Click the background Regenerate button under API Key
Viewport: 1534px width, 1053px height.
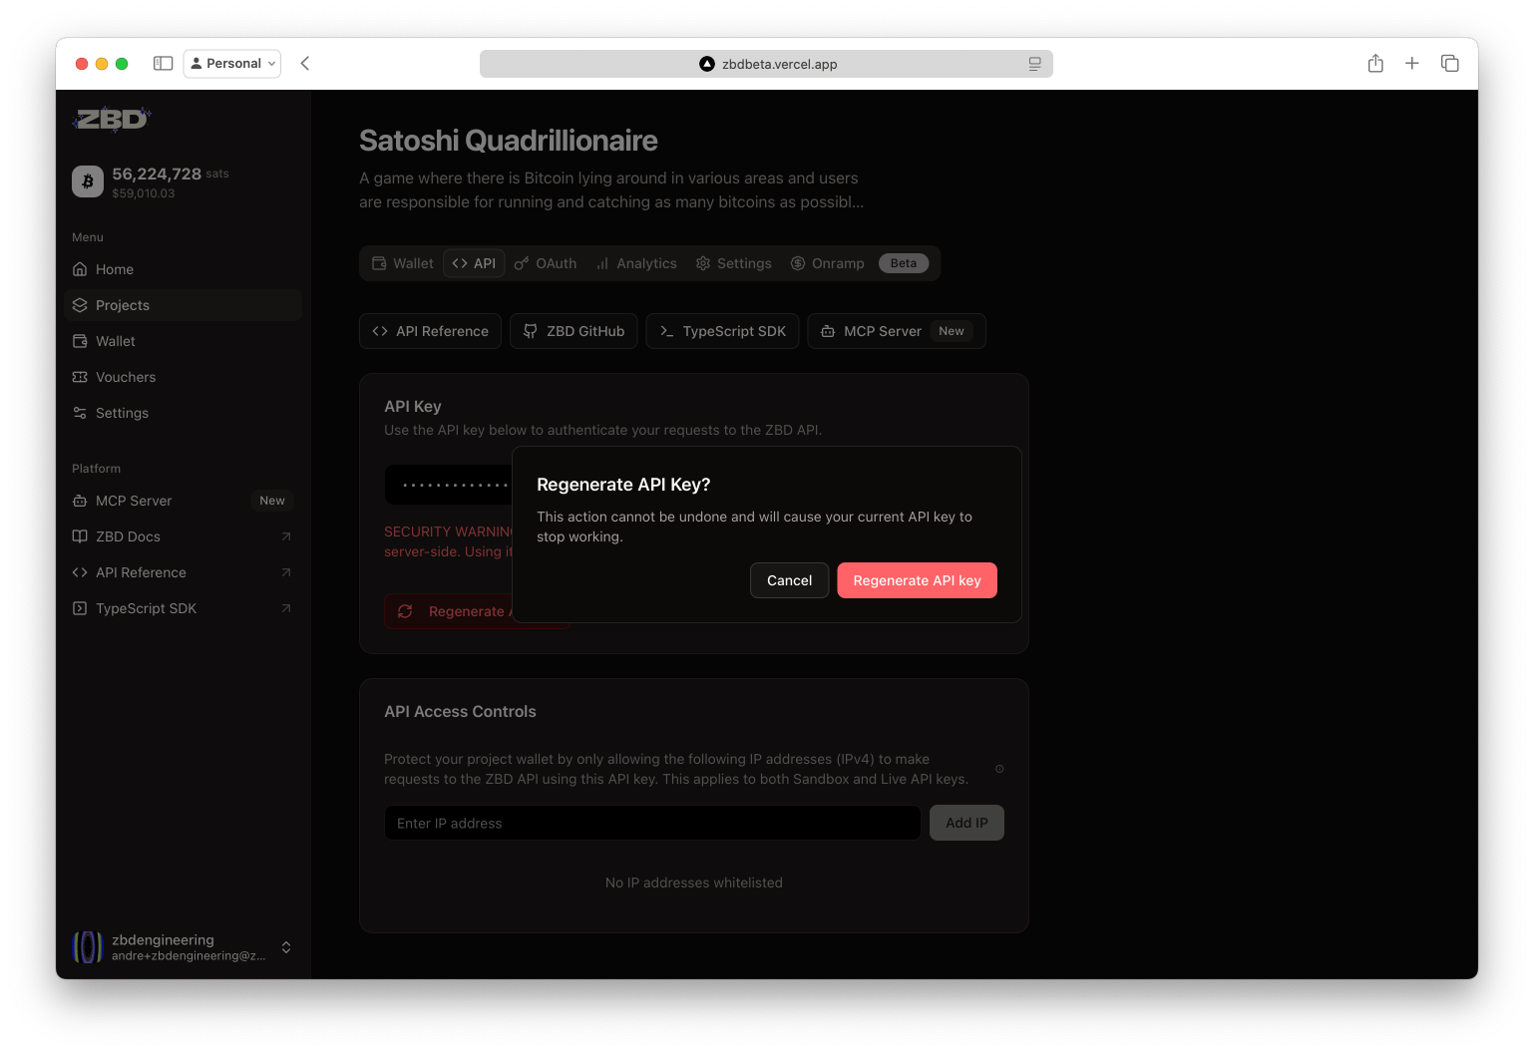[x=448, y=611]
